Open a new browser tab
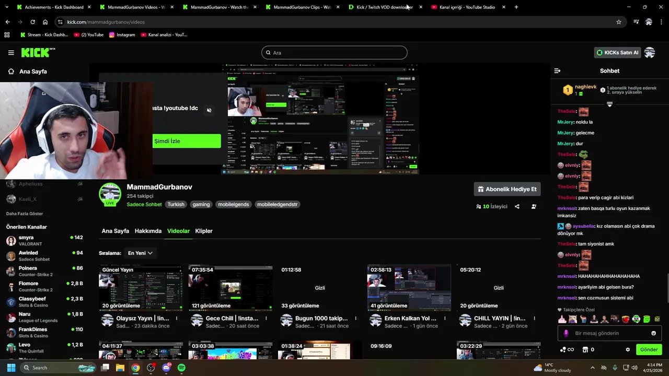This screenshot has width=669, height=376. tap(516, 7)
